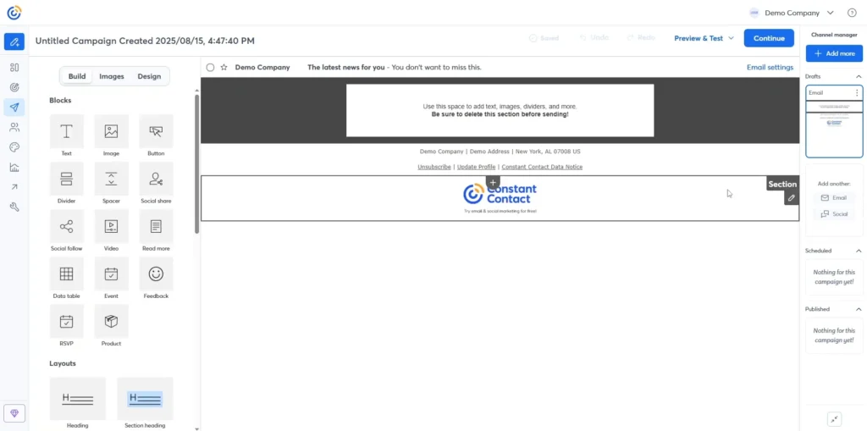Image resolution: width=867 pixels, height=431 pixels.
Task: Switch to the Build tab
Action: coord(77,76)
